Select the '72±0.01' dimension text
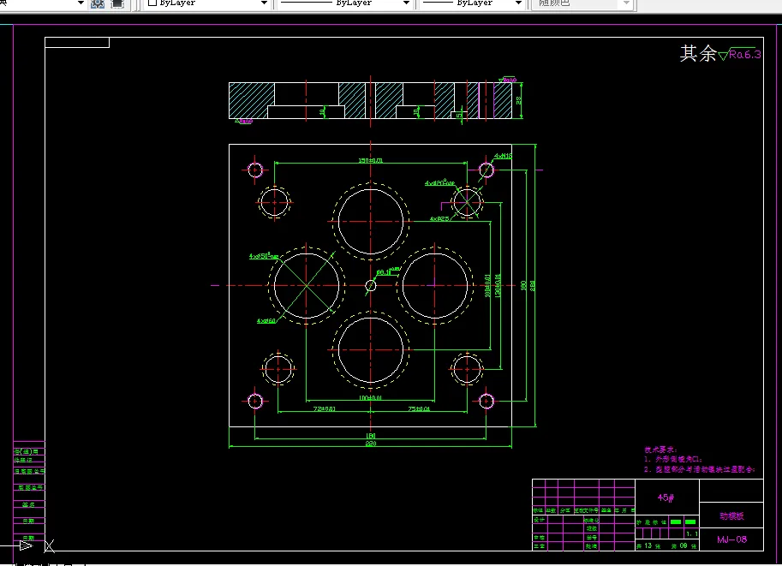Viewport: 782px width, 566px height. coord(324,409)
